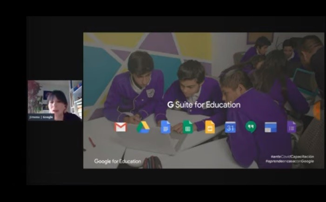
Task: Click the Google for Education logo
Action: pos(117,161)
